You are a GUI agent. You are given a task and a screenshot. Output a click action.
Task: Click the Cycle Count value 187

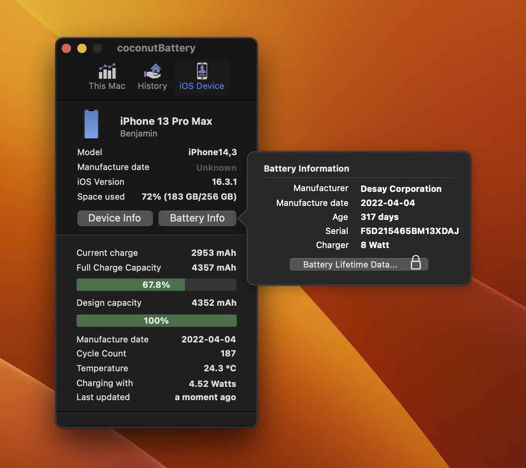click(x=228, y=353)
